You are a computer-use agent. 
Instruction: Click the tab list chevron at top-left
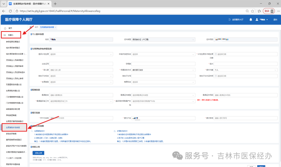4,4
